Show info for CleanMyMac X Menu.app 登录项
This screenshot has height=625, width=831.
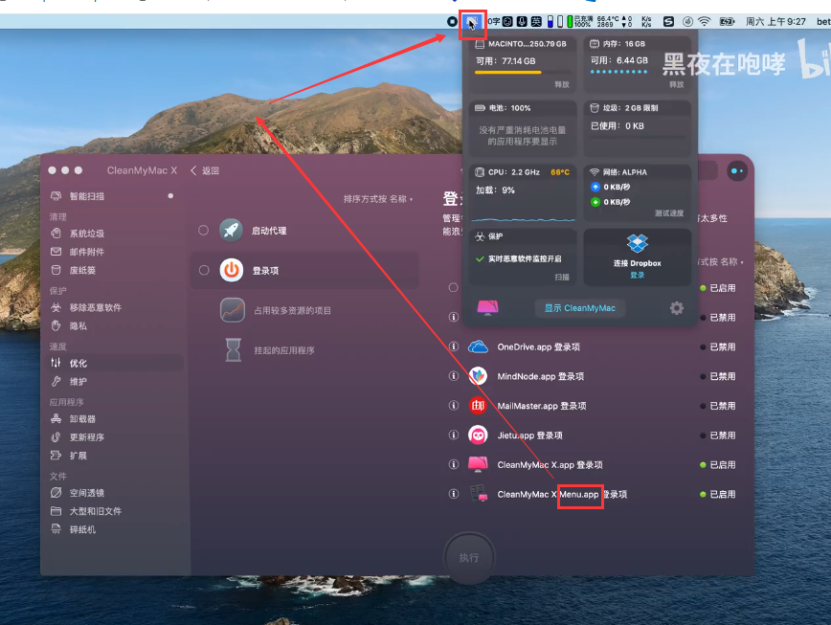coord(454,494)
